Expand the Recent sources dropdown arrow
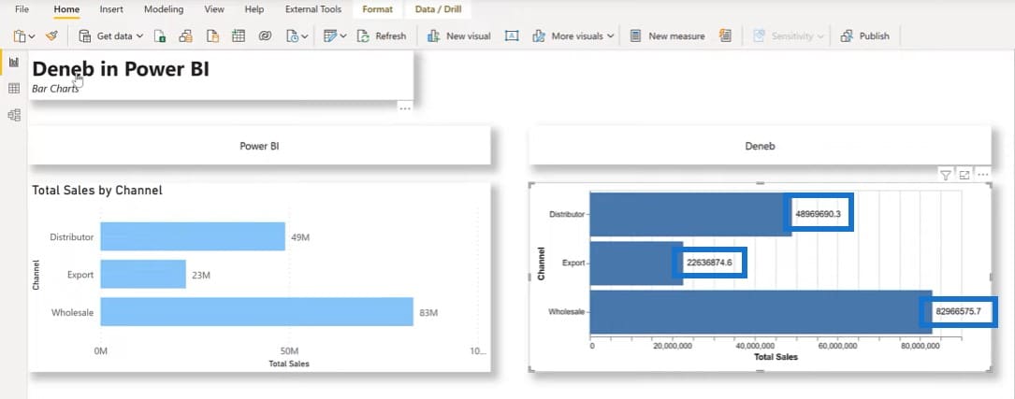Viewport: 1015px width, 399px height. 305,36
